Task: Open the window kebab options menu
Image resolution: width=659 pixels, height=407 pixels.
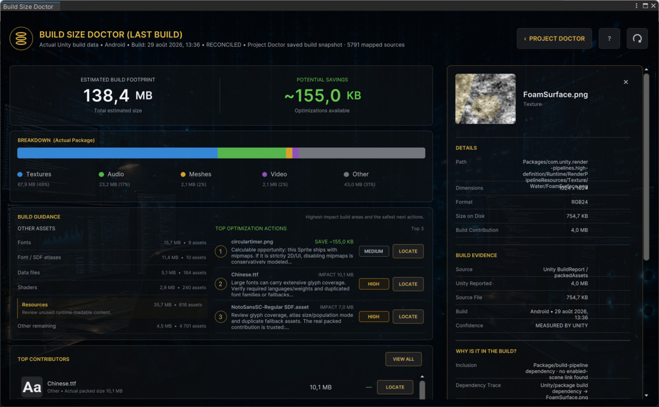Action: pos(636,5)
